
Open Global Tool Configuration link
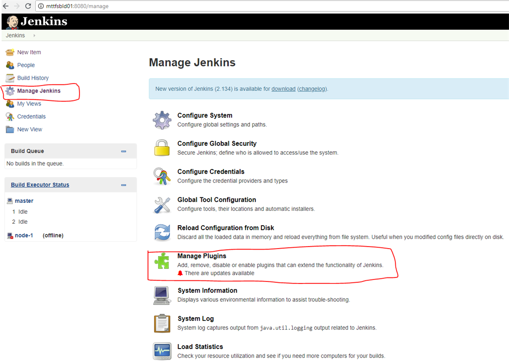coord(217,200)
